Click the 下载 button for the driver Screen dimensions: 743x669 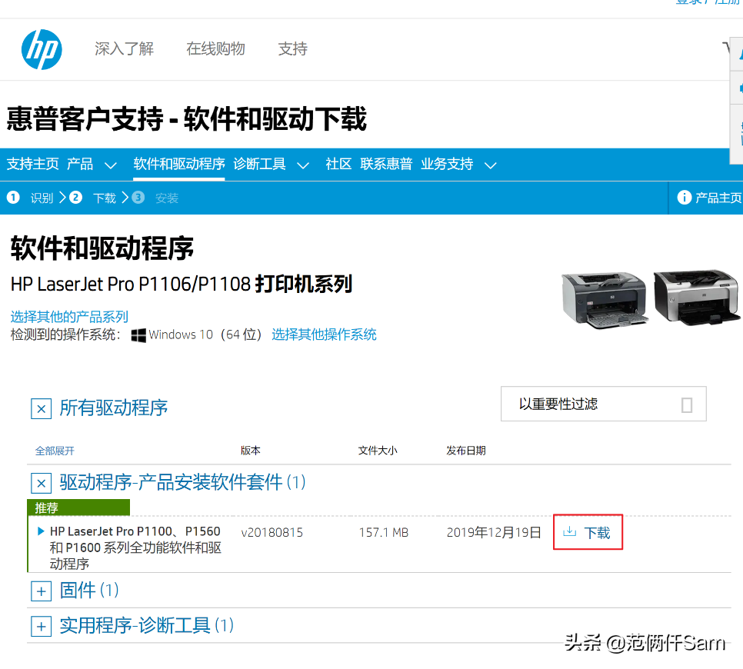pos(588,532)
